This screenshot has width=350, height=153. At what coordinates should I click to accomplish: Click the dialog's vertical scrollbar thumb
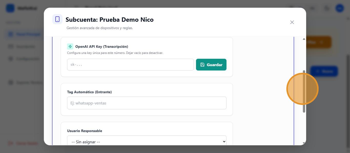pos(304,91)
